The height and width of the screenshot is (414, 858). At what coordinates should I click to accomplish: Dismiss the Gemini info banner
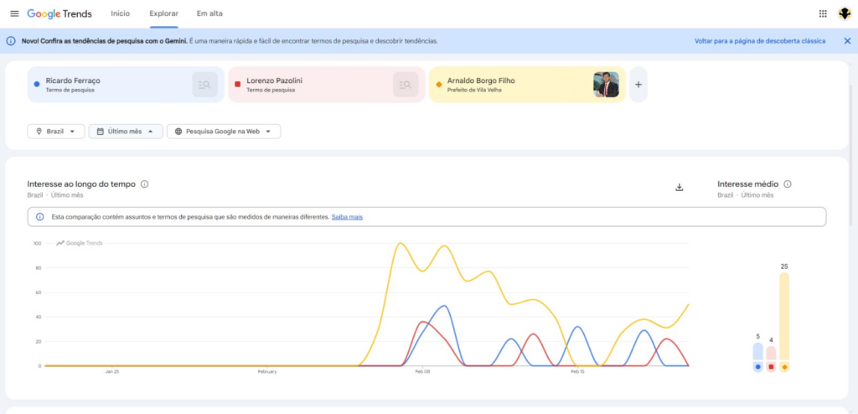pos(846,41)
